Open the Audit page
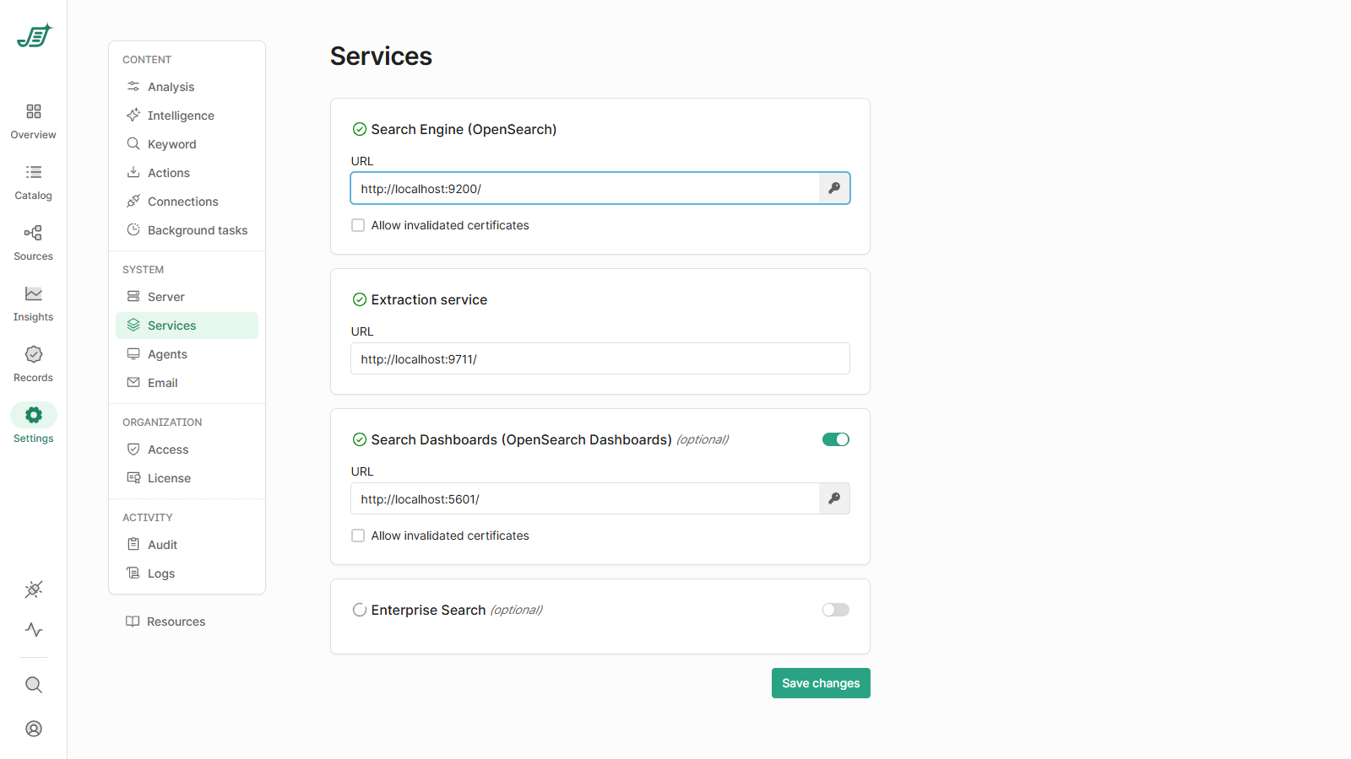This screenshot has height=759, width=1351. [187, 545]
